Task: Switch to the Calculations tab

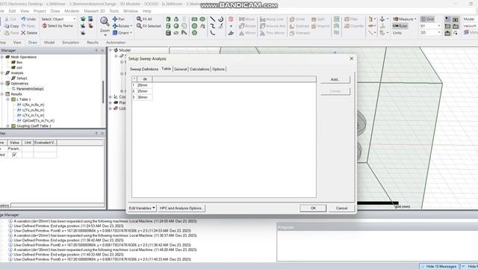Action: pyautogui.click(x=199, y=69)
